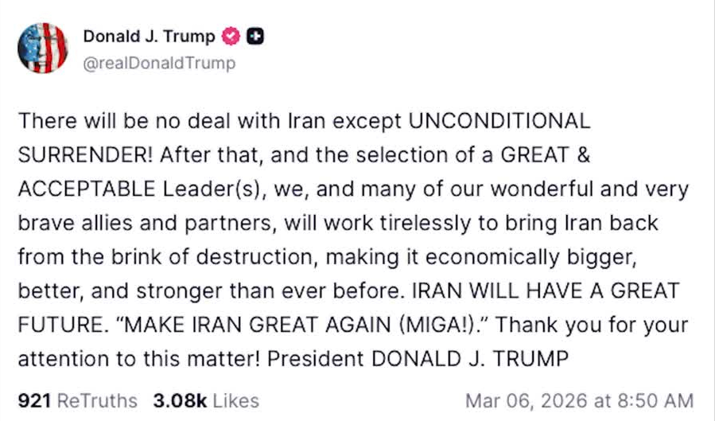Image resolution: width=715 pixels, height=421 pixels.
Task: Click the words UNCONDITIONAL SURRENDER! in the post
Action: 499,121
